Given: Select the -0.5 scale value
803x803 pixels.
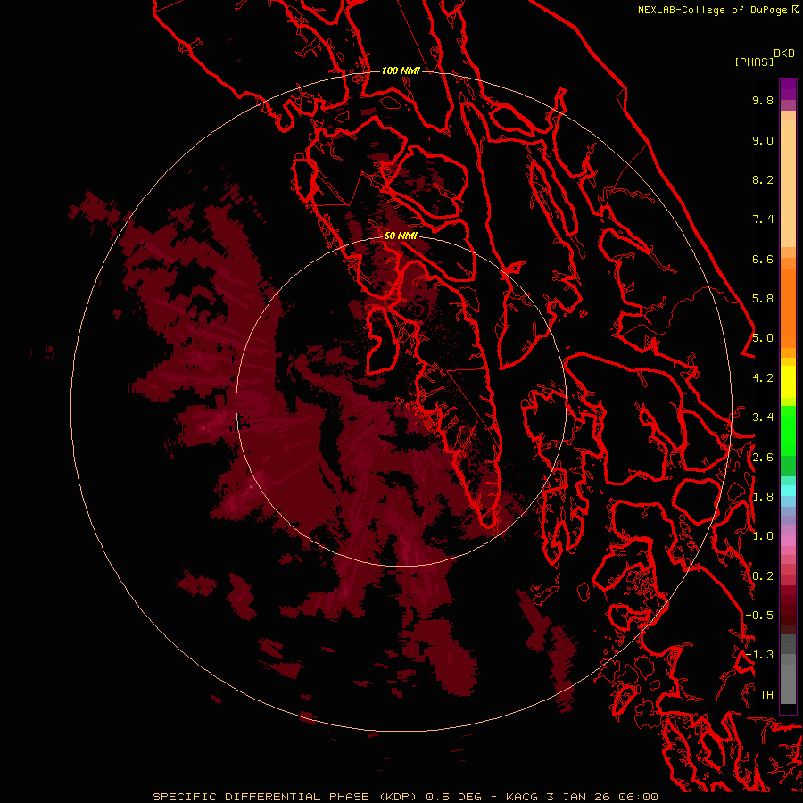Looking at the screenshot, I should [x=759, y=616].
